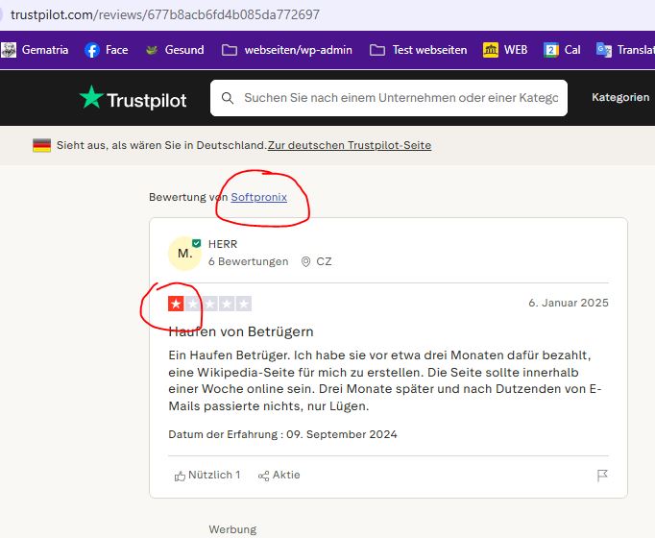This screenshot has height=538, width=655.
Task: Click the one-star rating graphic
Action: (209, 304)
